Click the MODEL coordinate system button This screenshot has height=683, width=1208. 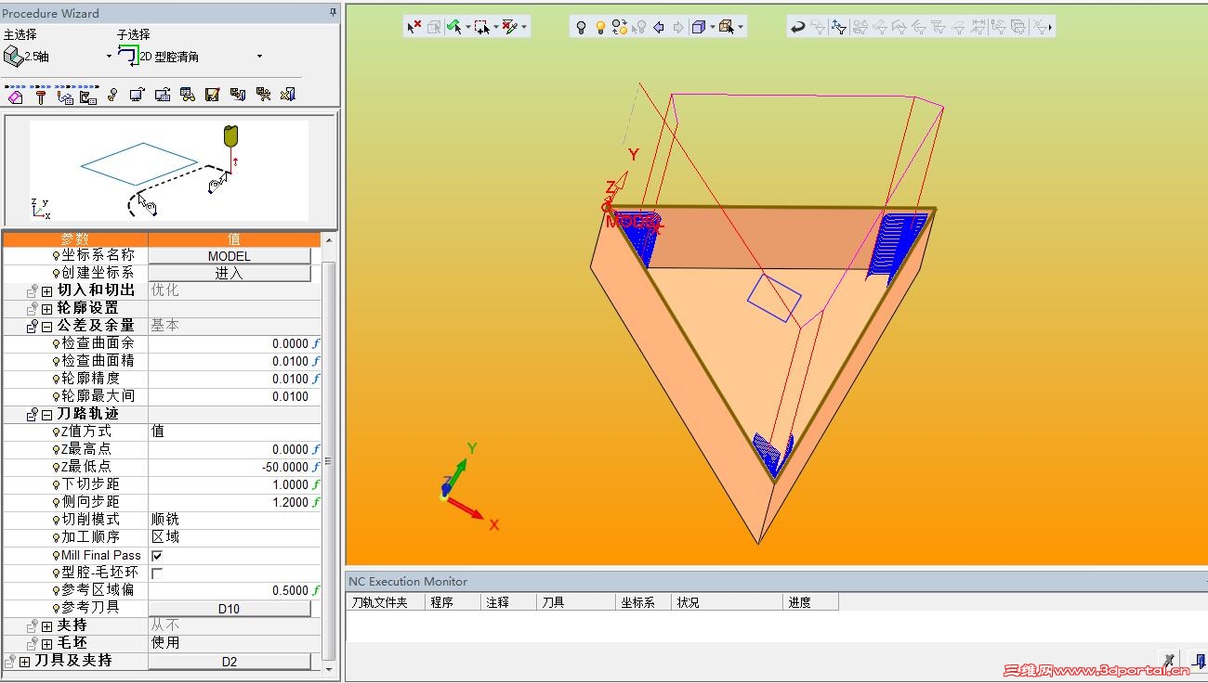[x=230, y=256]
